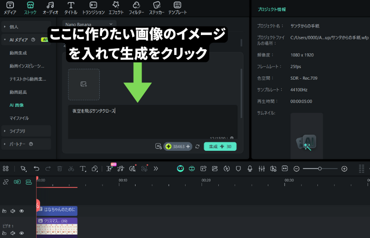Click the character count info icon

pos(232,138)
